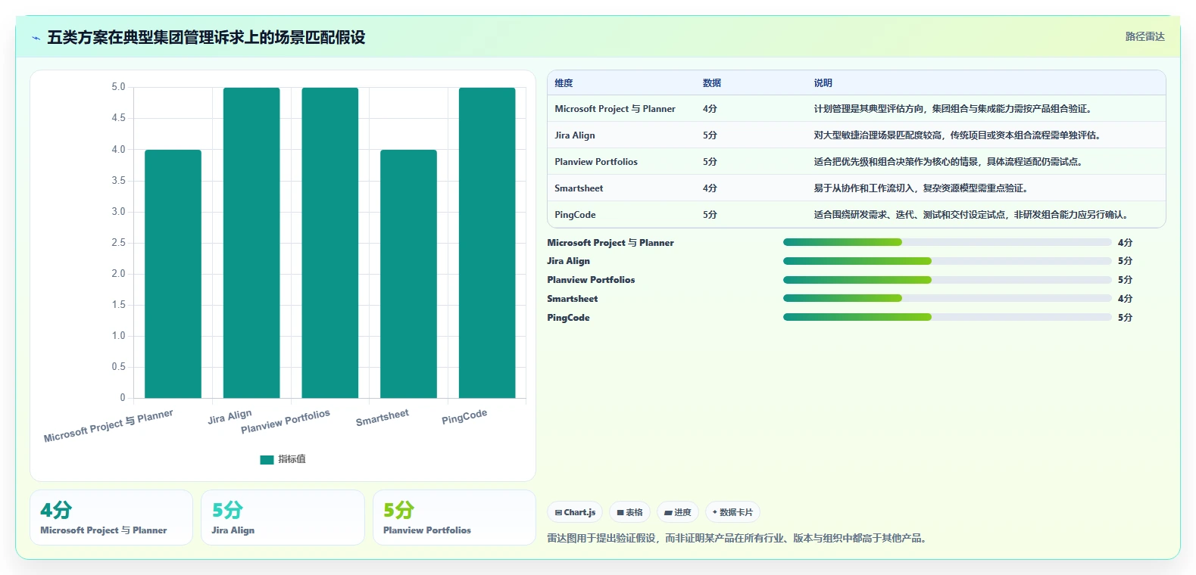1196x575 pixels.
Task: Click the Planview Portfolios x-axis label
Action: tap(286, 421)
